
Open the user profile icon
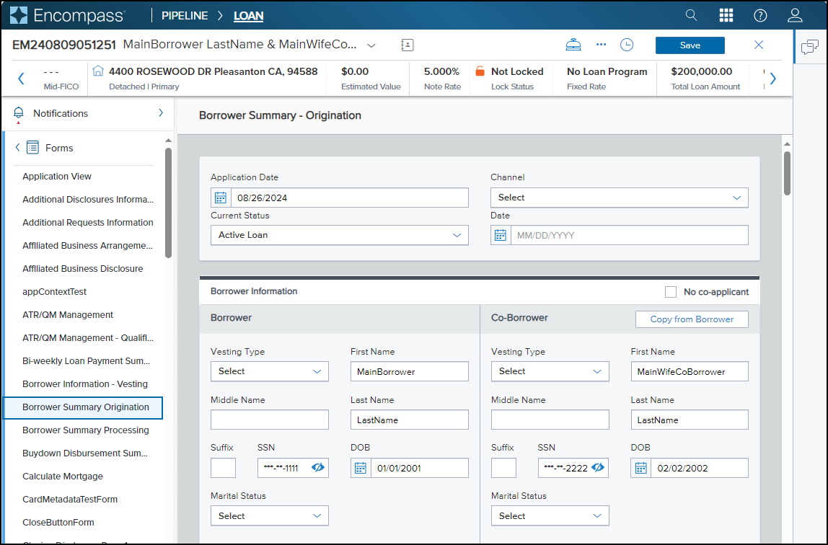(x=795, y=15)
